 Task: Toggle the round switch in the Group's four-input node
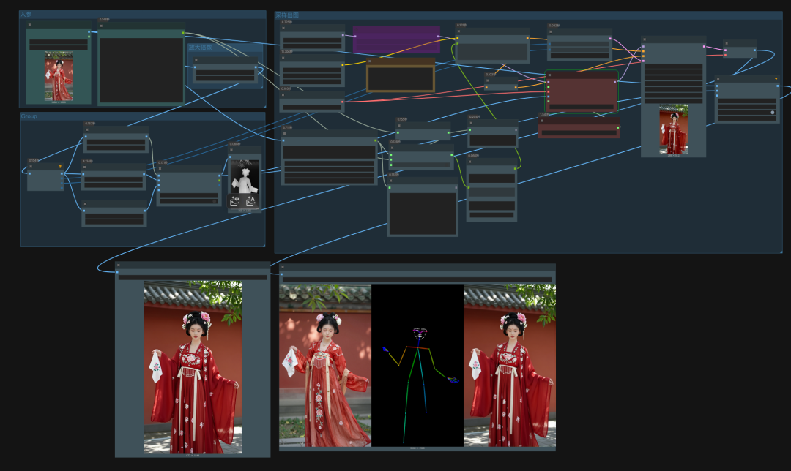point(215,201)
